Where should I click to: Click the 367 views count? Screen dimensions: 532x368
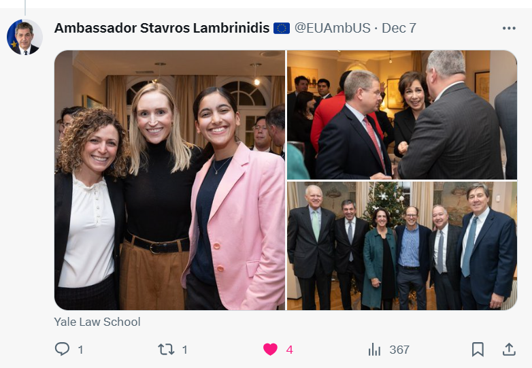point(399,350)
